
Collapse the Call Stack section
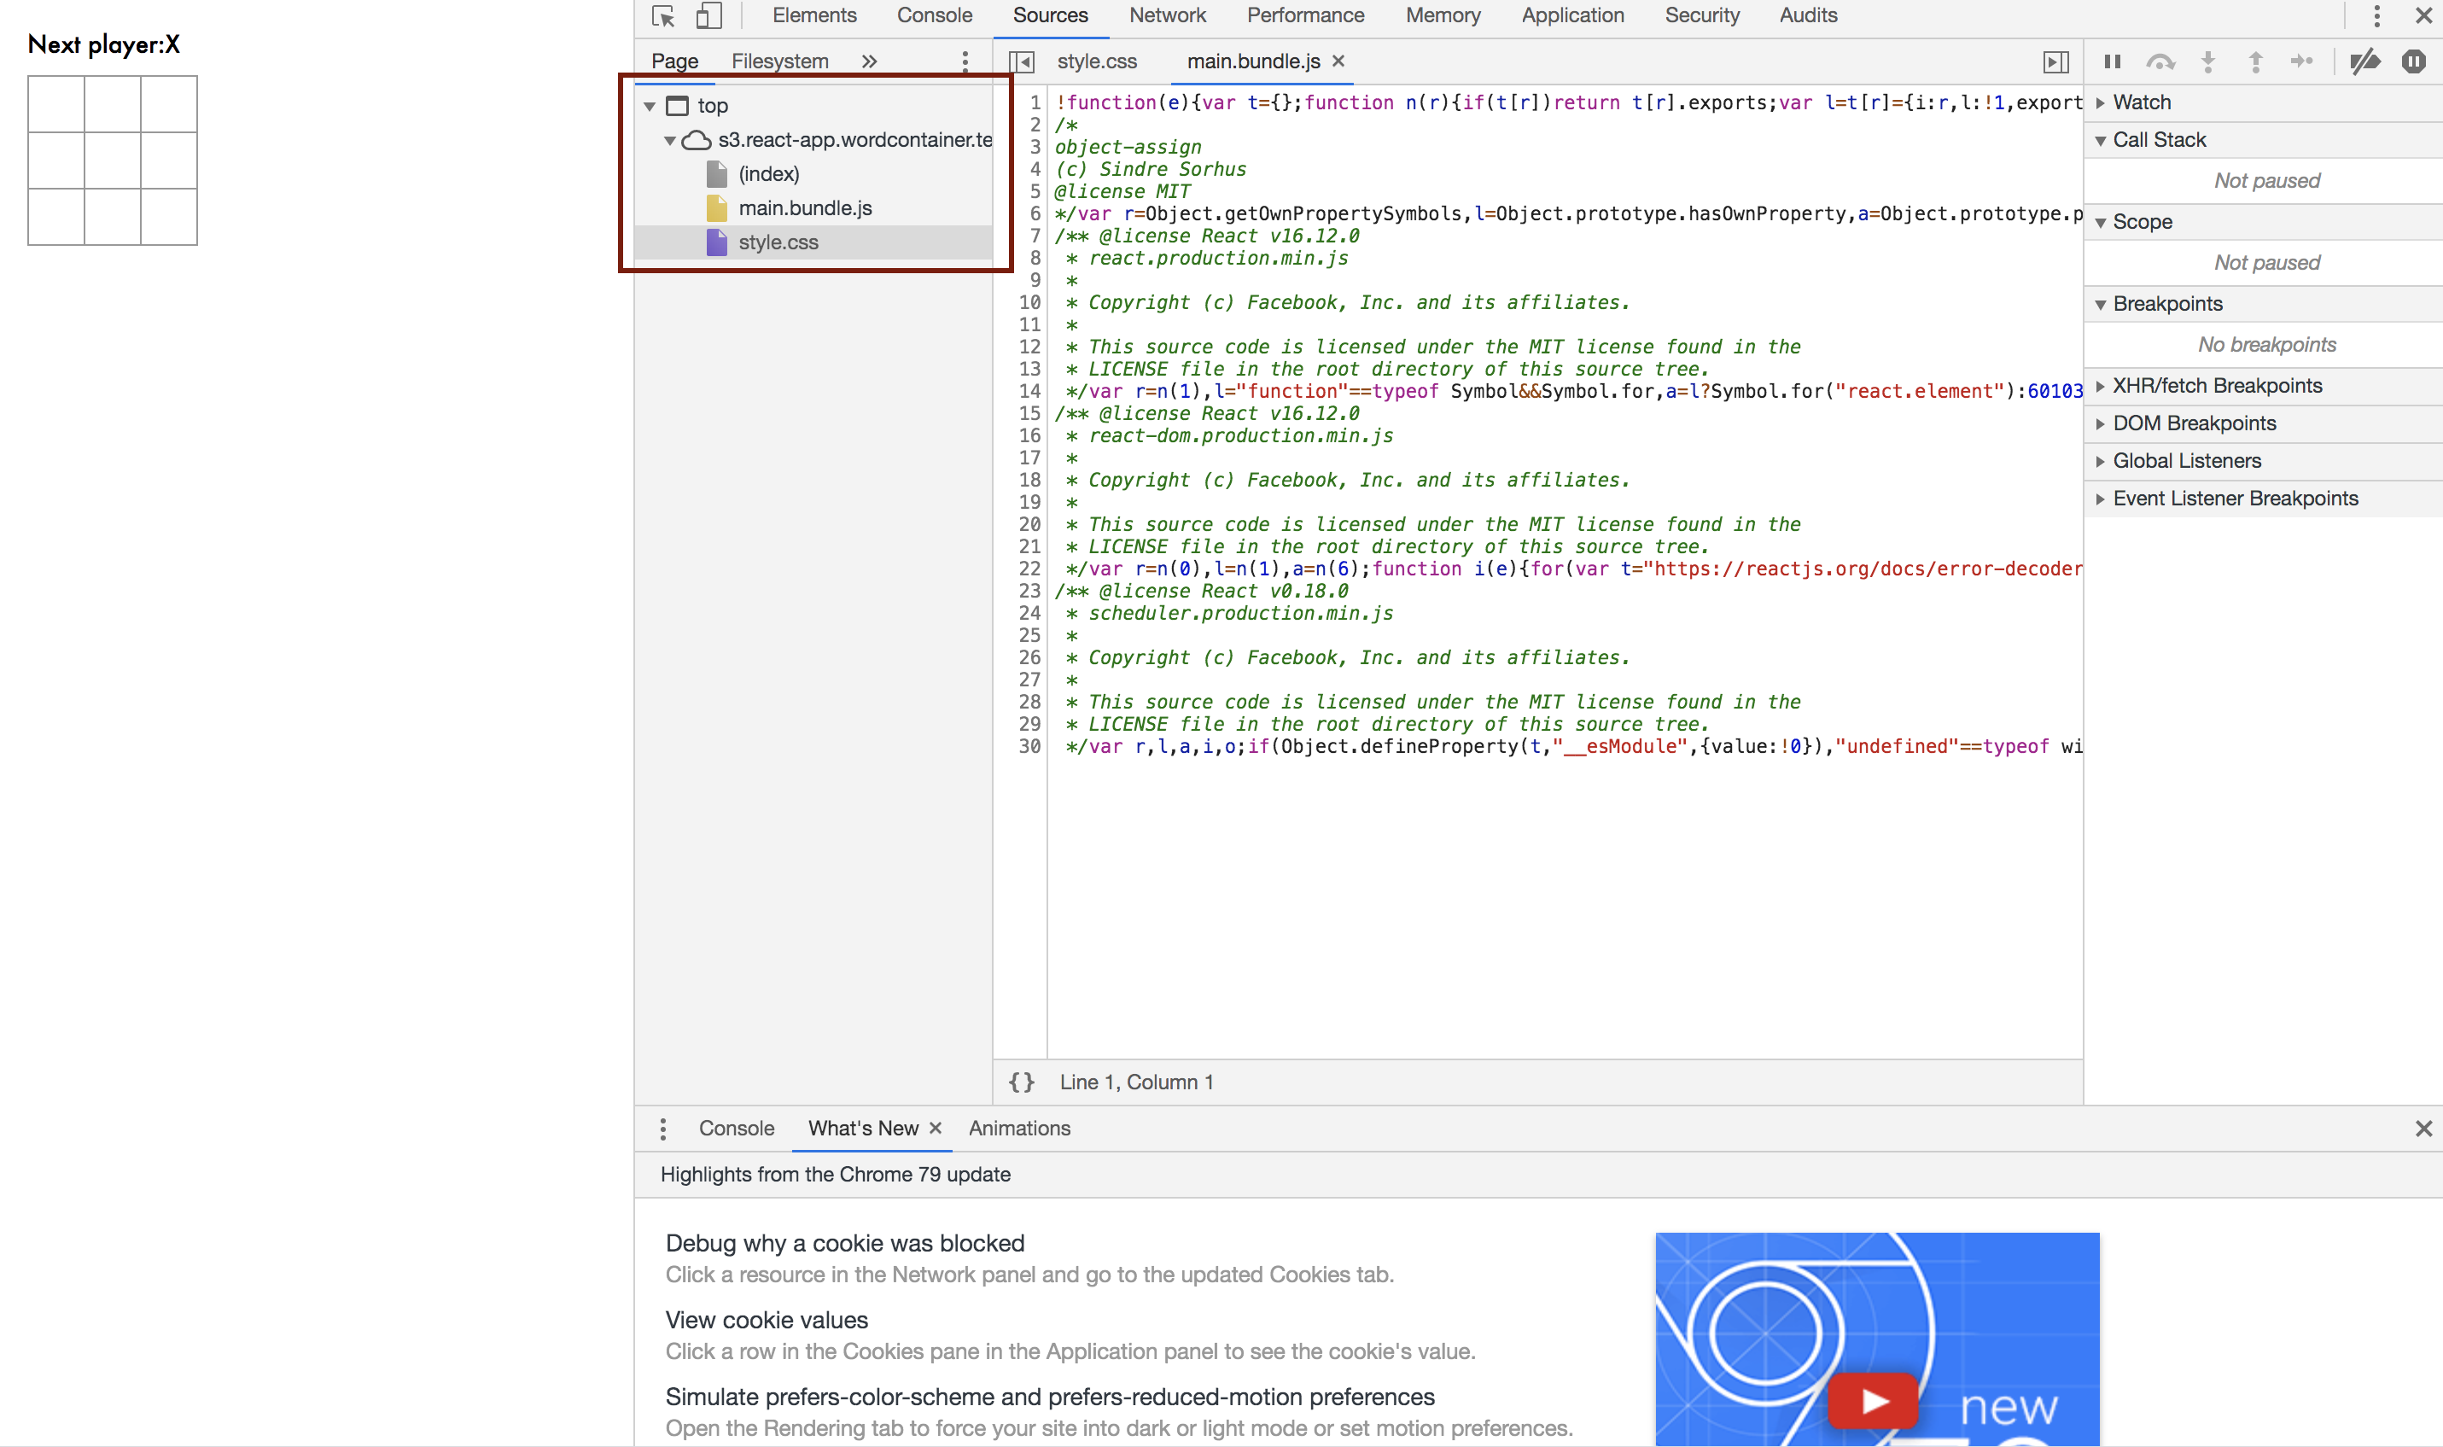click(x=2263, y=139)
